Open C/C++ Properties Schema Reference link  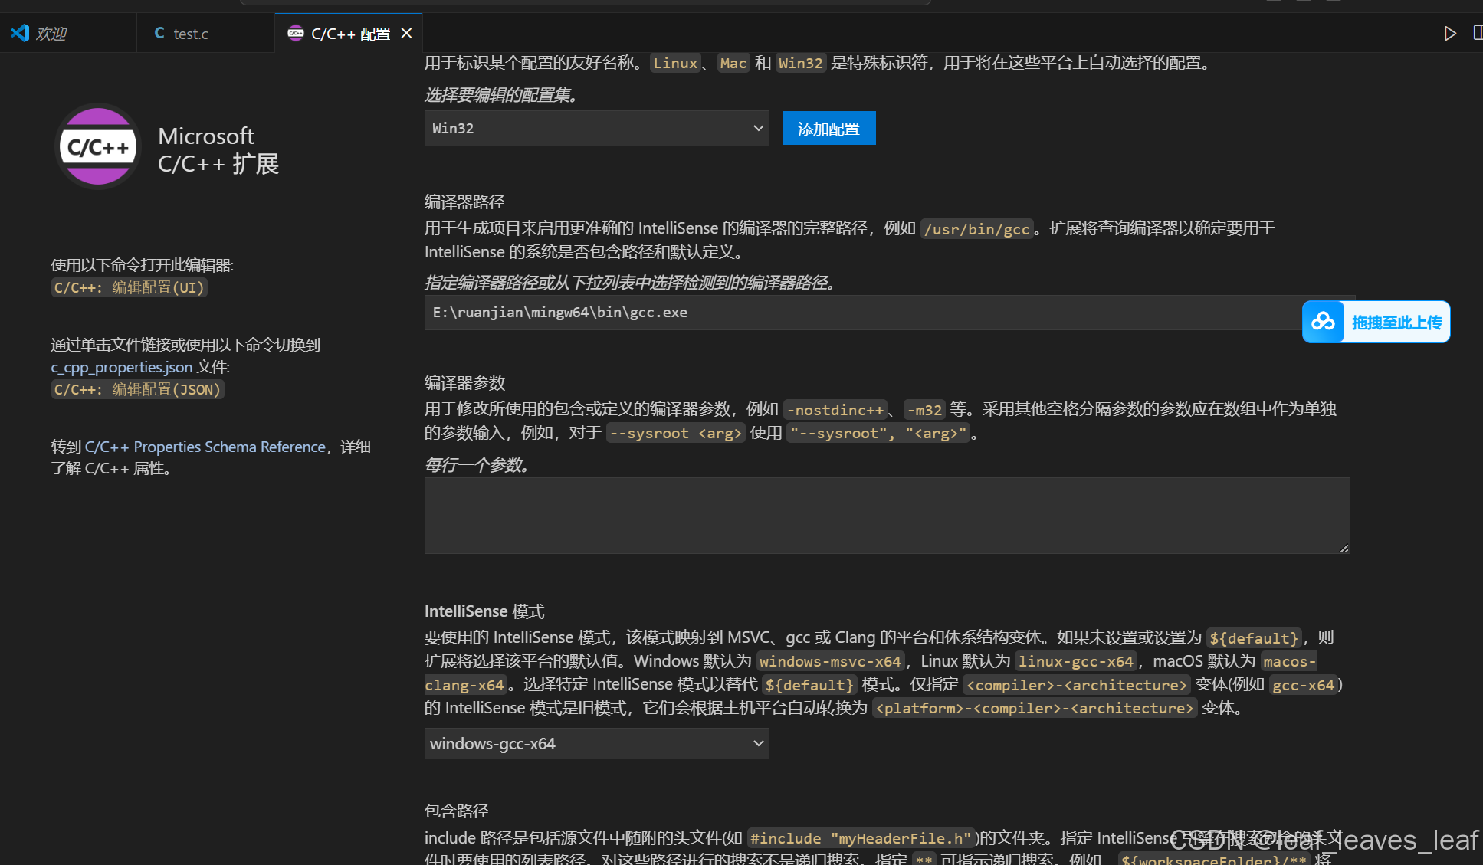(205, 447)
